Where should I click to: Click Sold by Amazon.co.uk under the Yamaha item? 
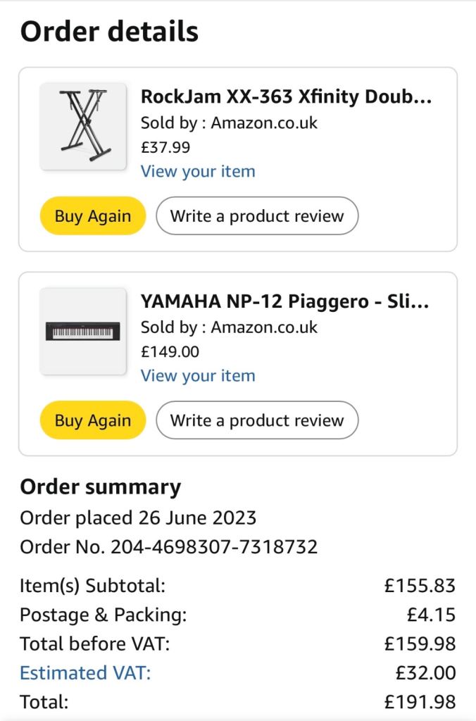point(229,327)
